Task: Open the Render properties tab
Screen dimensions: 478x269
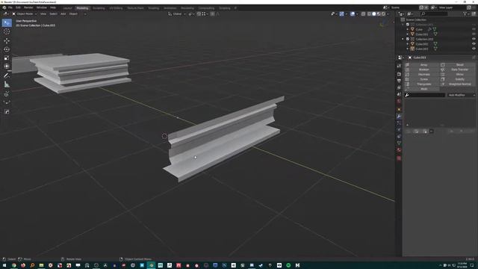Action: click(x=399, y=74)
